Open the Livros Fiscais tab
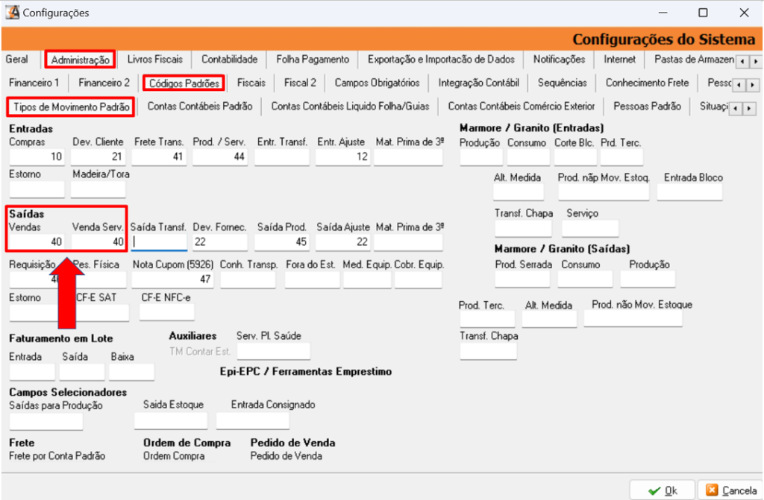The width and height of the screenshot is (764, 500). 154,60
